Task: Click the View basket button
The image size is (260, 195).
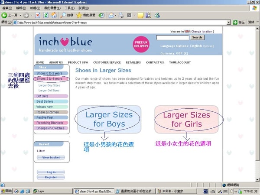Action: click(51, 157)
